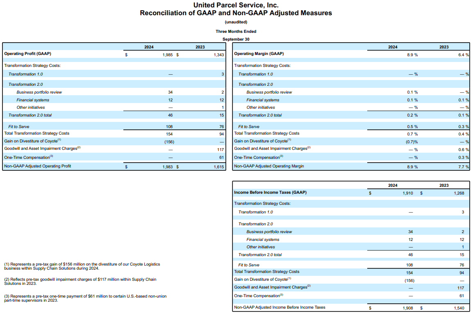The width and height of the screenshot is (473, 314).
Task: Click the 1,985 operating profit value
Action: (168, 55)
